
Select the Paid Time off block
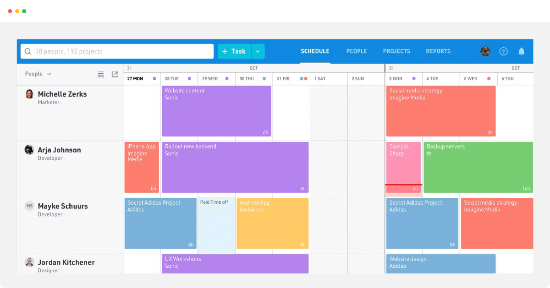pyautogui.click(x=216, y=225)
